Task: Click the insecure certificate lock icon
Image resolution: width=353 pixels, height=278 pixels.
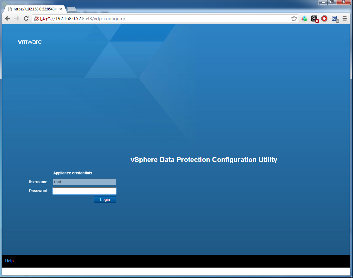Action: (x=36, y=19)
